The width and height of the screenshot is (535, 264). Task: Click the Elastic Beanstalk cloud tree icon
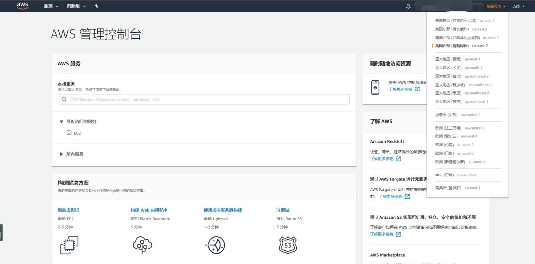point(142,245)
